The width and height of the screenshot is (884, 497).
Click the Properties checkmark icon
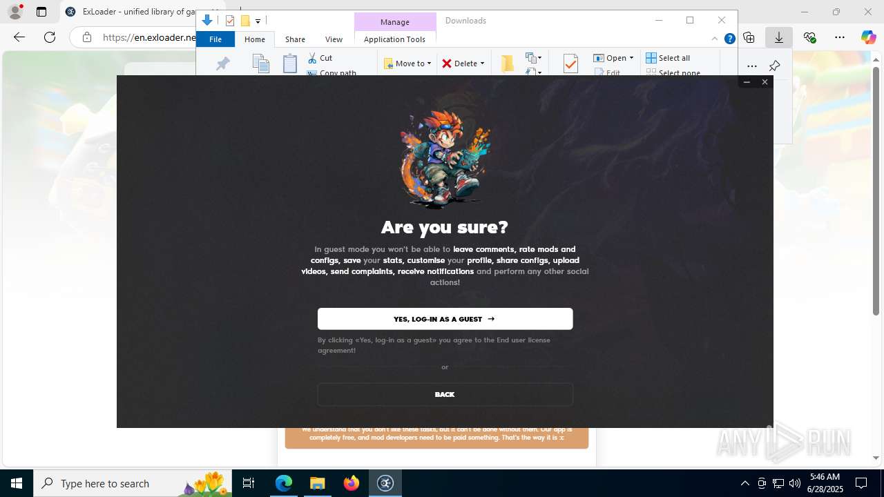(570, 64)
